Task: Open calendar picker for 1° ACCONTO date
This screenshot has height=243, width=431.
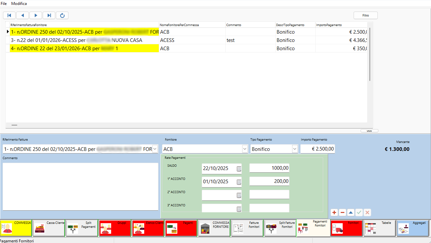Action: [239, 182]
